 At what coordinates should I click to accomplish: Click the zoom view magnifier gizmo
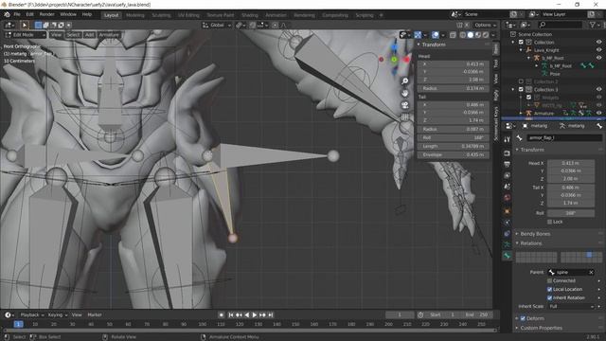404,81
